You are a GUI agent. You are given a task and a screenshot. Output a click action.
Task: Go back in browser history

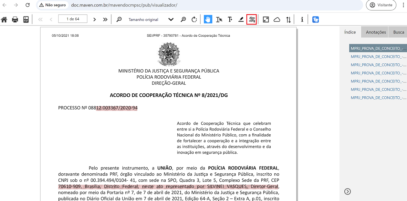(5, 5)
